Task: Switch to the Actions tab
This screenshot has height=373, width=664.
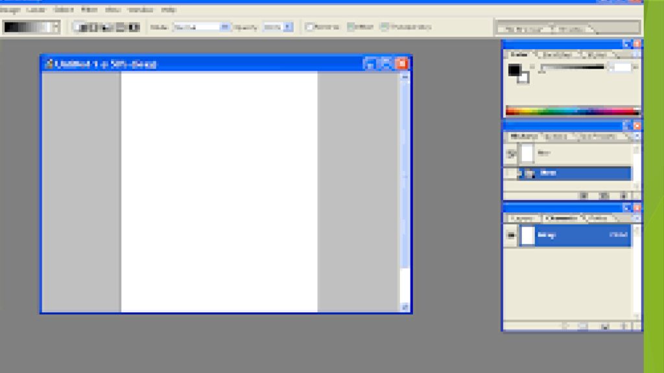Action: tap(556, 136)
